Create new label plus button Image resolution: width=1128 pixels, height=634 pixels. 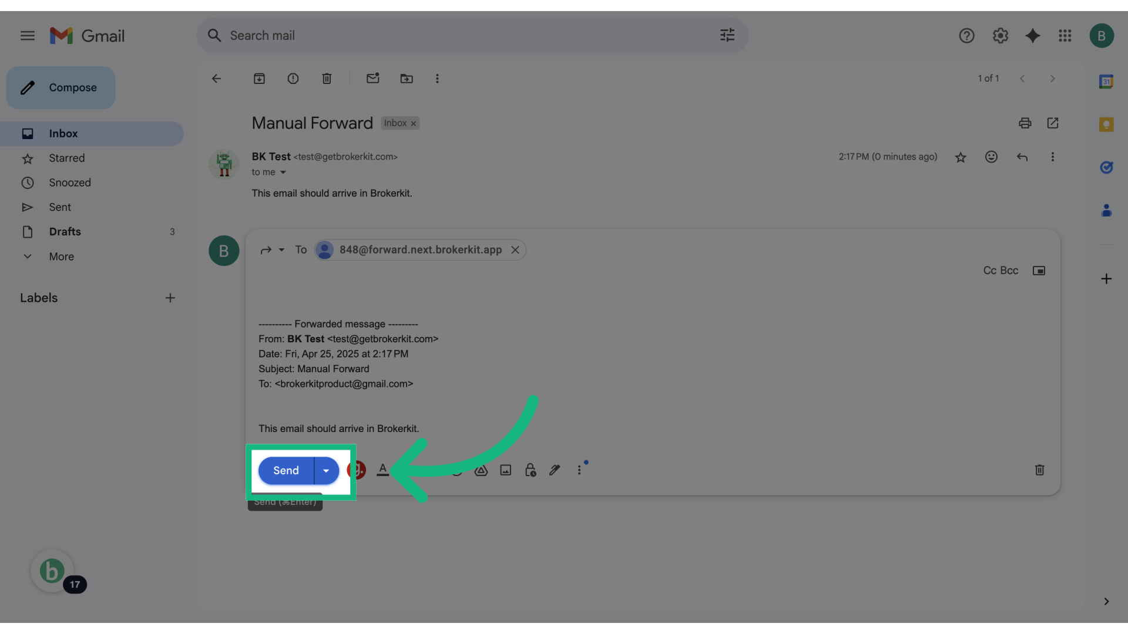(x=170, y=298)
